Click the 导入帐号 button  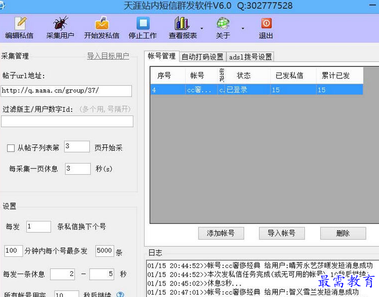click(x=282, y=233)
